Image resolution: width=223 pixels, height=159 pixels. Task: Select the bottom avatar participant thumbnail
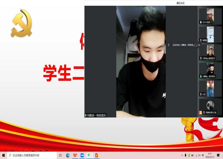(210, 106)
